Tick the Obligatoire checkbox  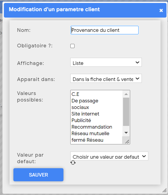coord(72,46)
